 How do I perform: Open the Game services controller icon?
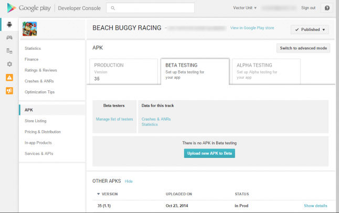point(9,38)
